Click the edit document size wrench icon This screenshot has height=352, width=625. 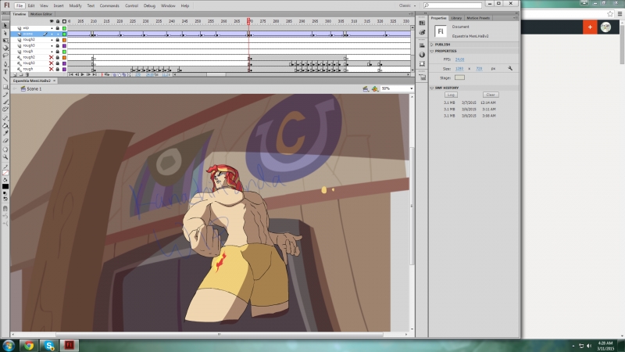click(x=509, y=68)
